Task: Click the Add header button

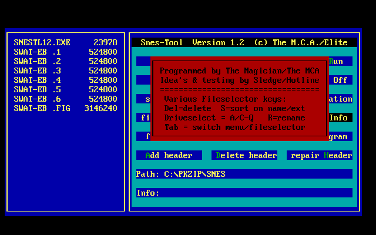Action: pyautogui.click(x=169, y=155)
